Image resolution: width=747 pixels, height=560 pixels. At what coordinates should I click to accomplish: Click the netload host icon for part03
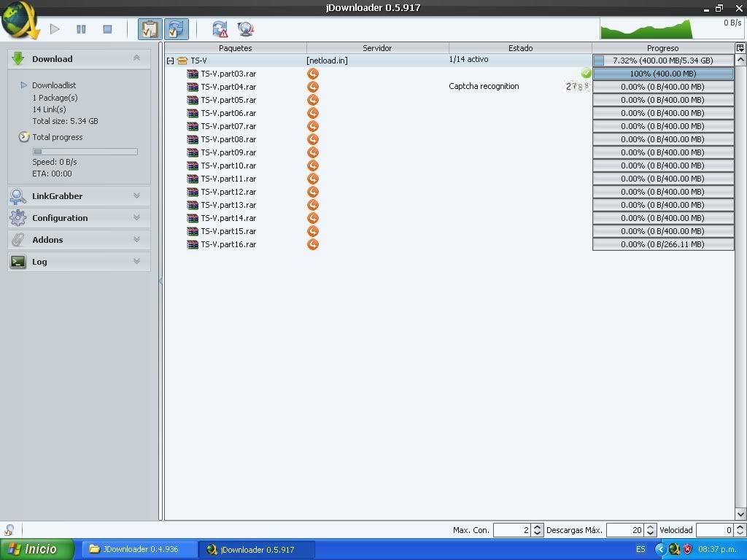tap(312, 74)
